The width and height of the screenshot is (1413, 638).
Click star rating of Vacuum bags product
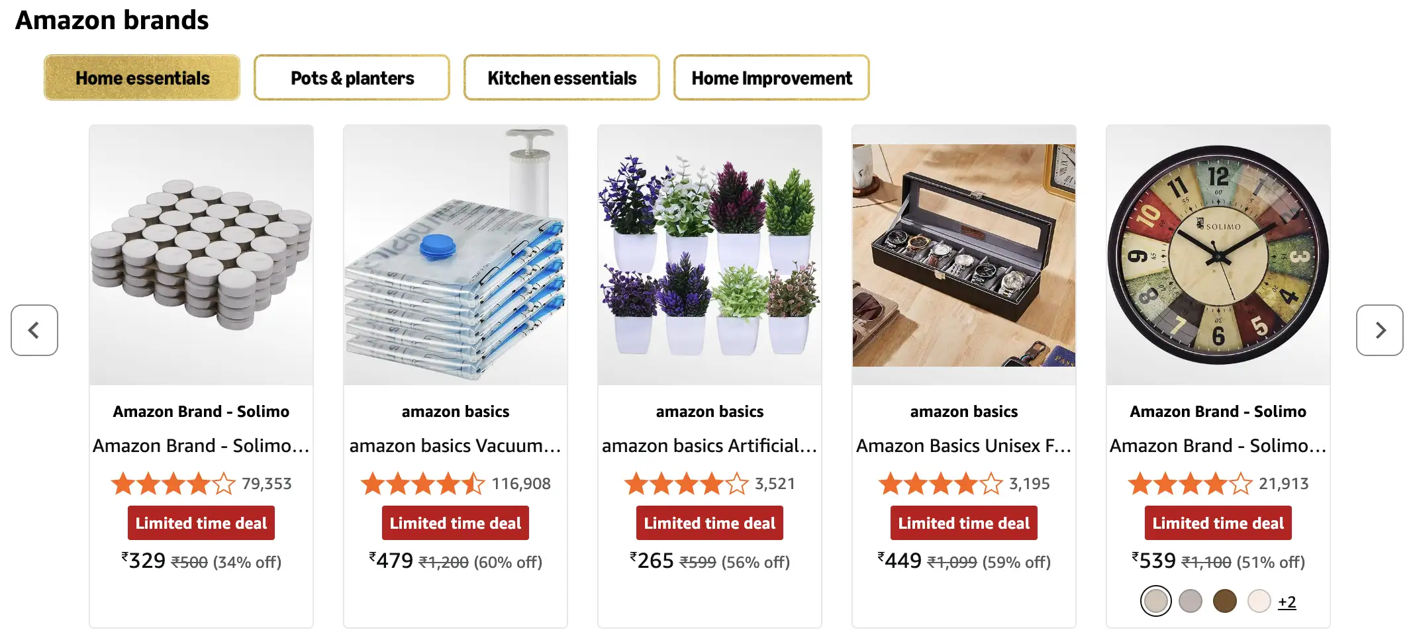[423, 484]
